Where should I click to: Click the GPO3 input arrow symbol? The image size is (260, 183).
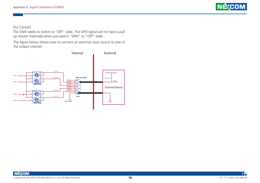point(19,100)
